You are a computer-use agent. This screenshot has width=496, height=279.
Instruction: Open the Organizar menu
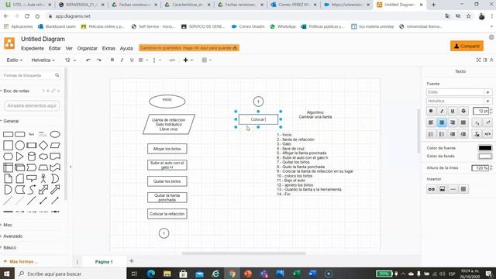(88, 48)
